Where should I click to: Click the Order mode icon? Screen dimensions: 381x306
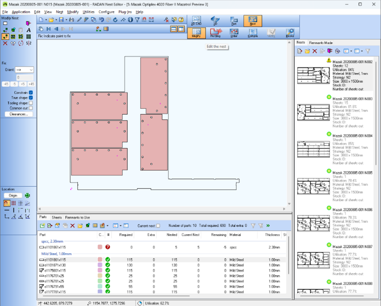[234, 33]
